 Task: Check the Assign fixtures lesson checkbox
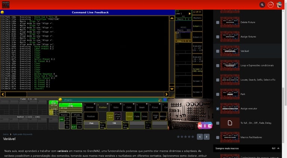[217, 37]
